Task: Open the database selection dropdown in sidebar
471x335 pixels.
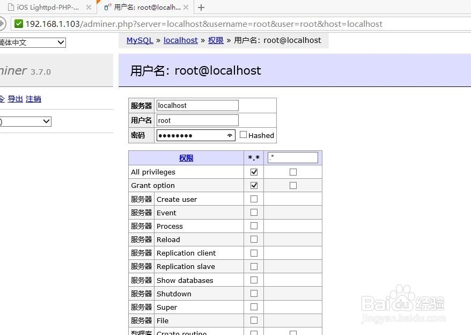Action: click(25, 121)
